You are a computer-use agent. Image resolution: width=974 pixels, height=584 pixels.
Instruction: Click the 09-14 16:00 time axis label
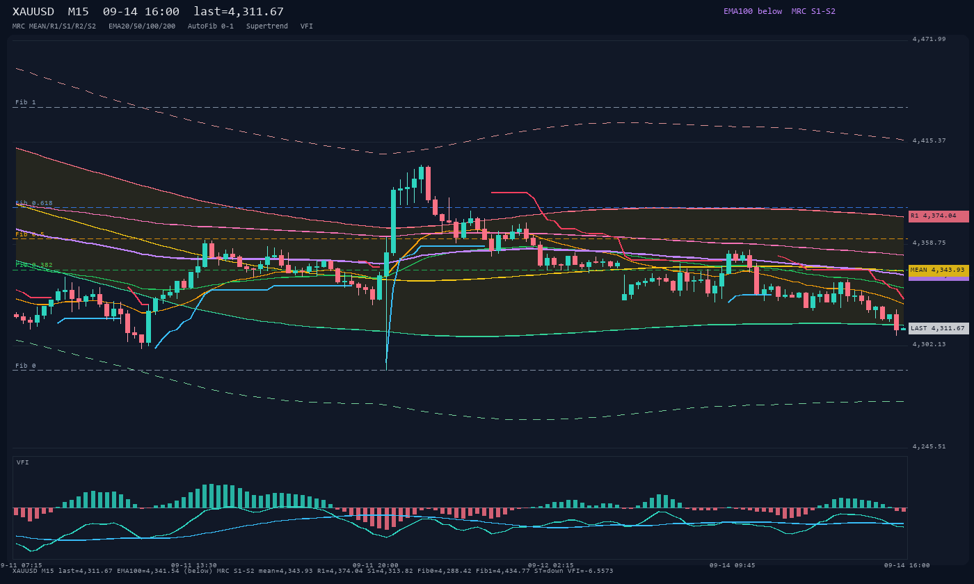pyautogui.click(x=907, y=565)
